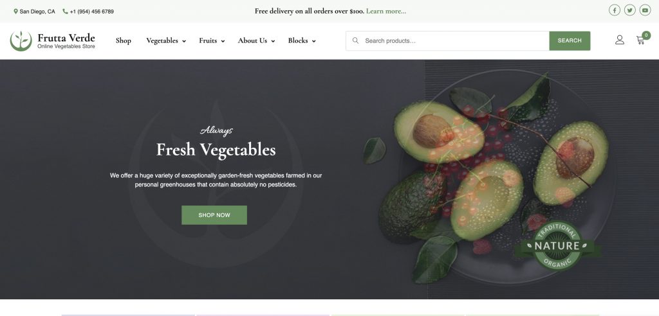This screenshot has height=316, width=659.
Task: Follow the Learn more... delivery link
Action: tap(386, 11)
